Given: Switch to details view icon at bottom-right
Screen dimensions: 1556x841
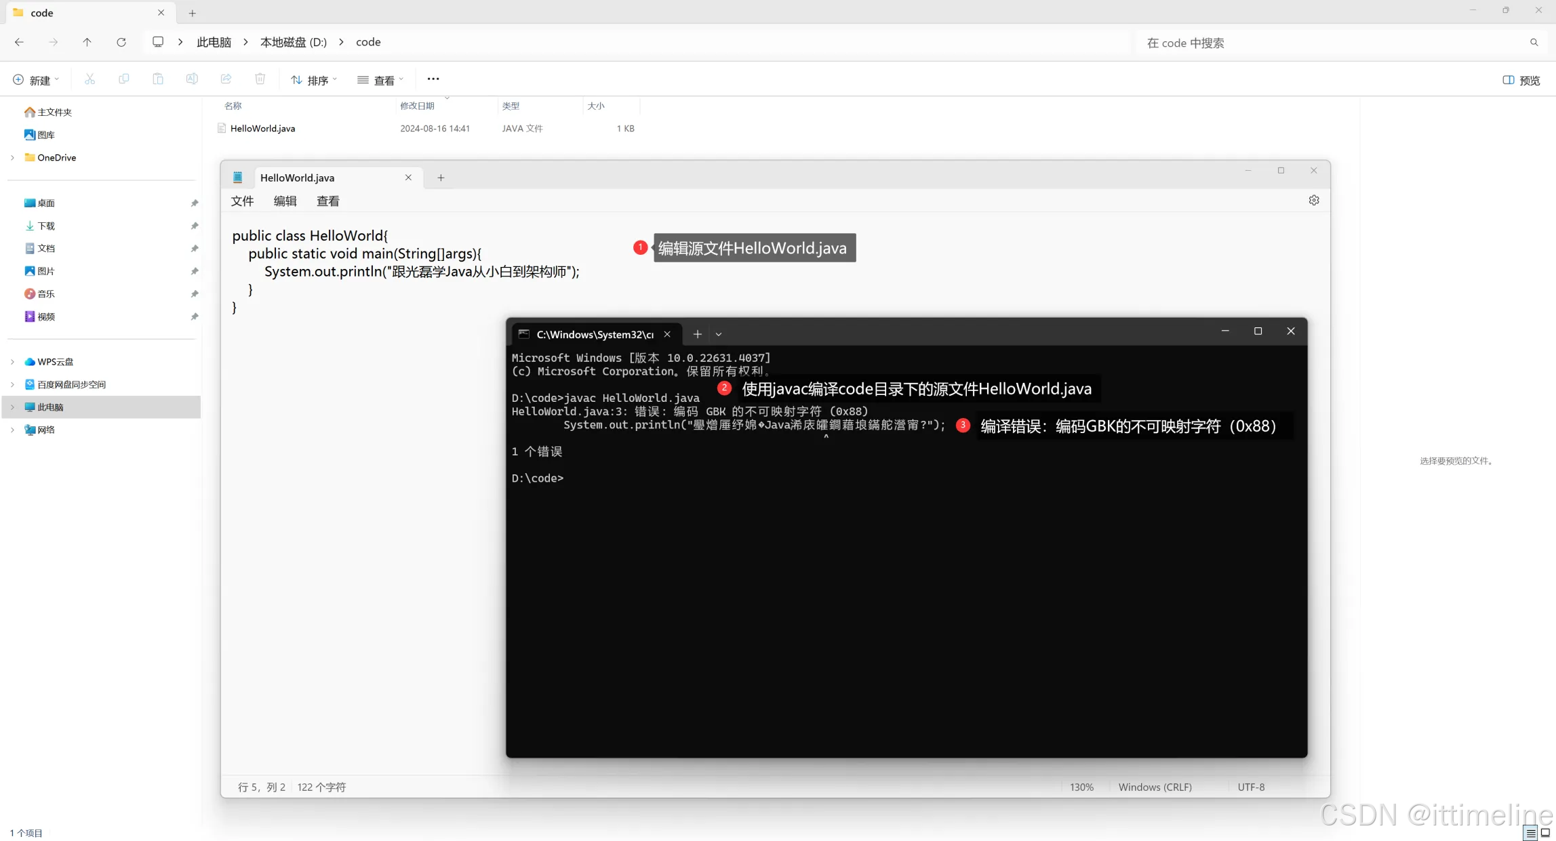Looking at the screenshot, I should (x=1530, y=834).
